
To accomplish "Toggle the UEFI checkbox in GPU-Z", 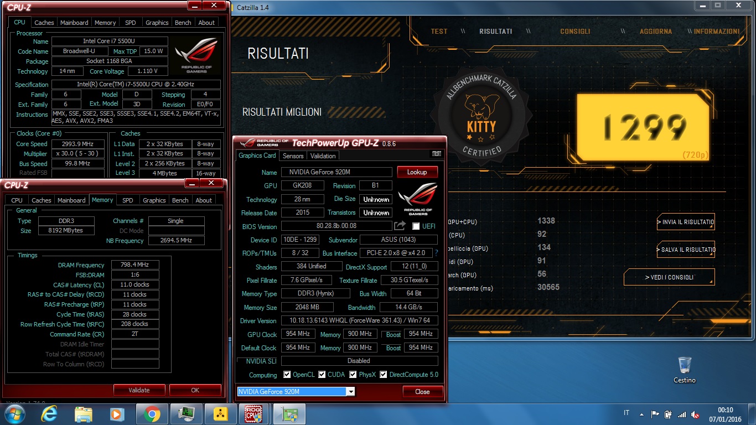I will click(416, 226).
